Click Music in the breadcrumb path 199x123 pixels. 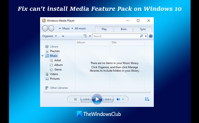(66, 28)
